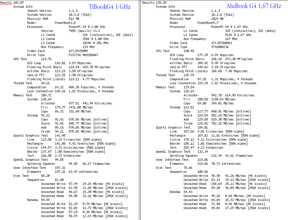The width and height of the screenshot is (288, 220).
Task: Select the 'ATY,RV360M11' video card
Action: 222,43
